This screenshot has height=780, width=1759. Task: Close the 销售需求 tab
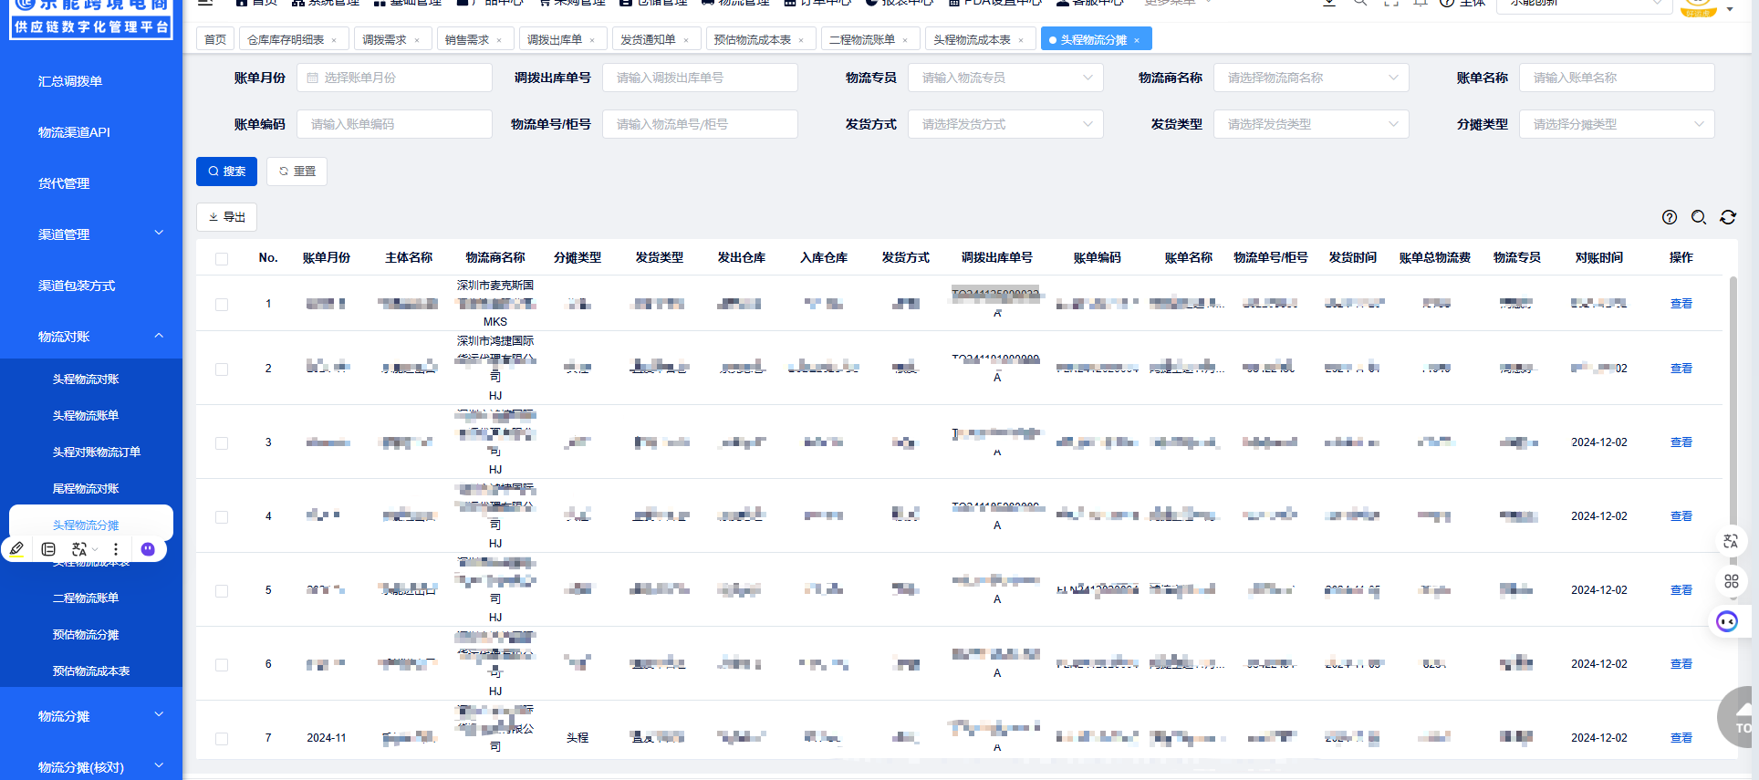[x=500, y=40]
